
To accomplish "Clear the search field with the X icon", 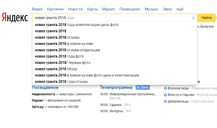I will (x=193, y=18).
